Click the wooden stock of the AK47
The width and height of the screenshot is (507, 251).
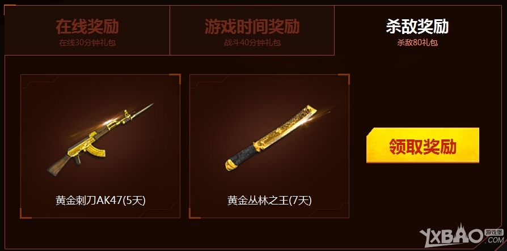pyautogui.click(x=58, y=165)
